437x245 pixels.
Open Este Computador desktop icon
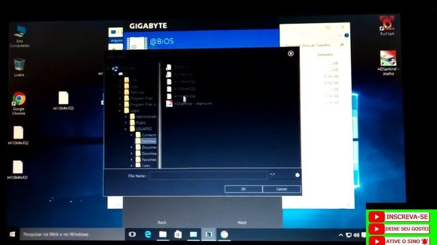pyautogui.click(x=20, y=36)
